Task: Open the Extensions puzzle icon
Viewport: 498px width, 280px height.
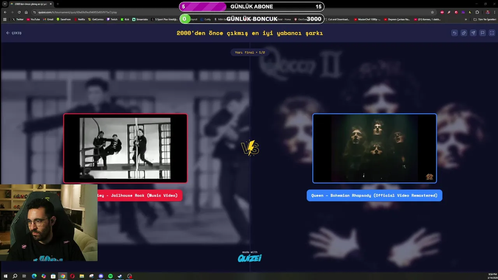Action: point(477,12)
